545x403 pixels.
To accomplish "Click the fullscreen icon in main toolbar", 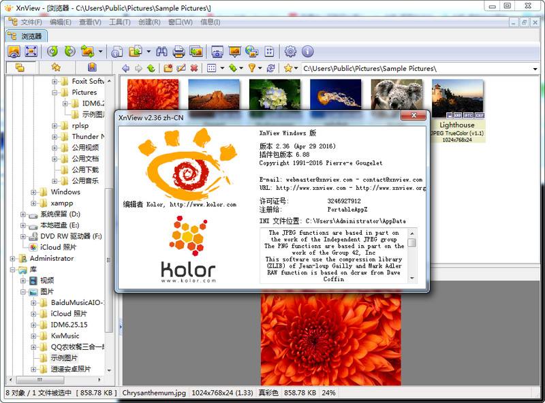I will tap(31, 51).
